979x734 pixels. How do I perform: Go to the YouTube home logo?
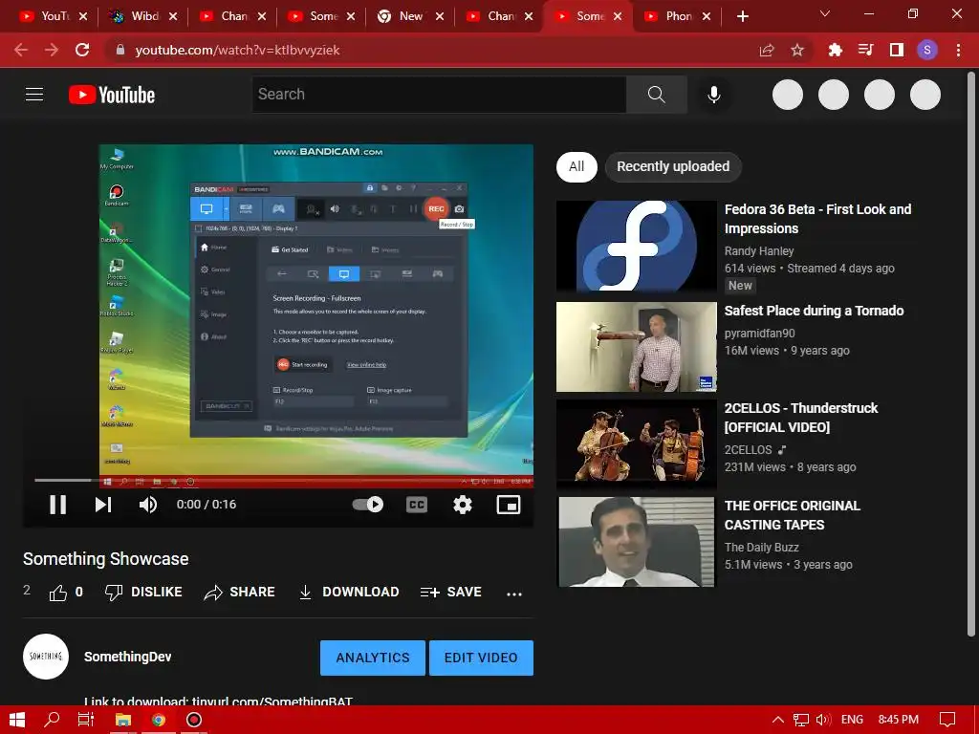pos(112,95)
